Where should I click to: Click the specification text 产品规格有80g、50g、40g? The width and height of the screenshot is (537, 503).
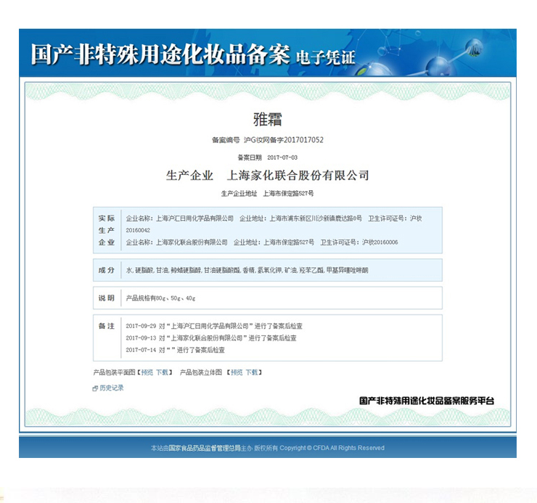coord(160,298)
